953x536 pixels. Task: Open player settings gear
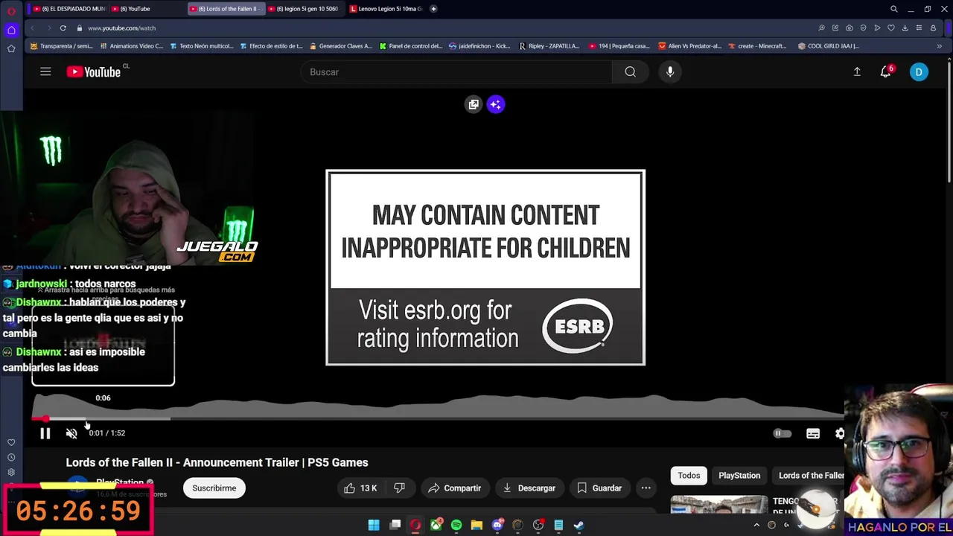[x=840, y=433]
